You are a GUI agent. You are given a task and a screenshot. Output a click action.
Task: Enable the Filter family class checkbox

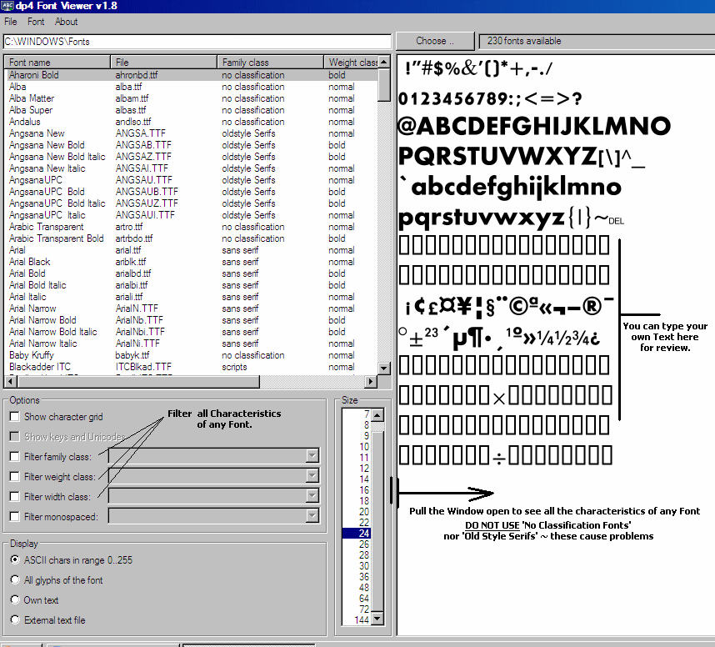(x=15, y=456)
